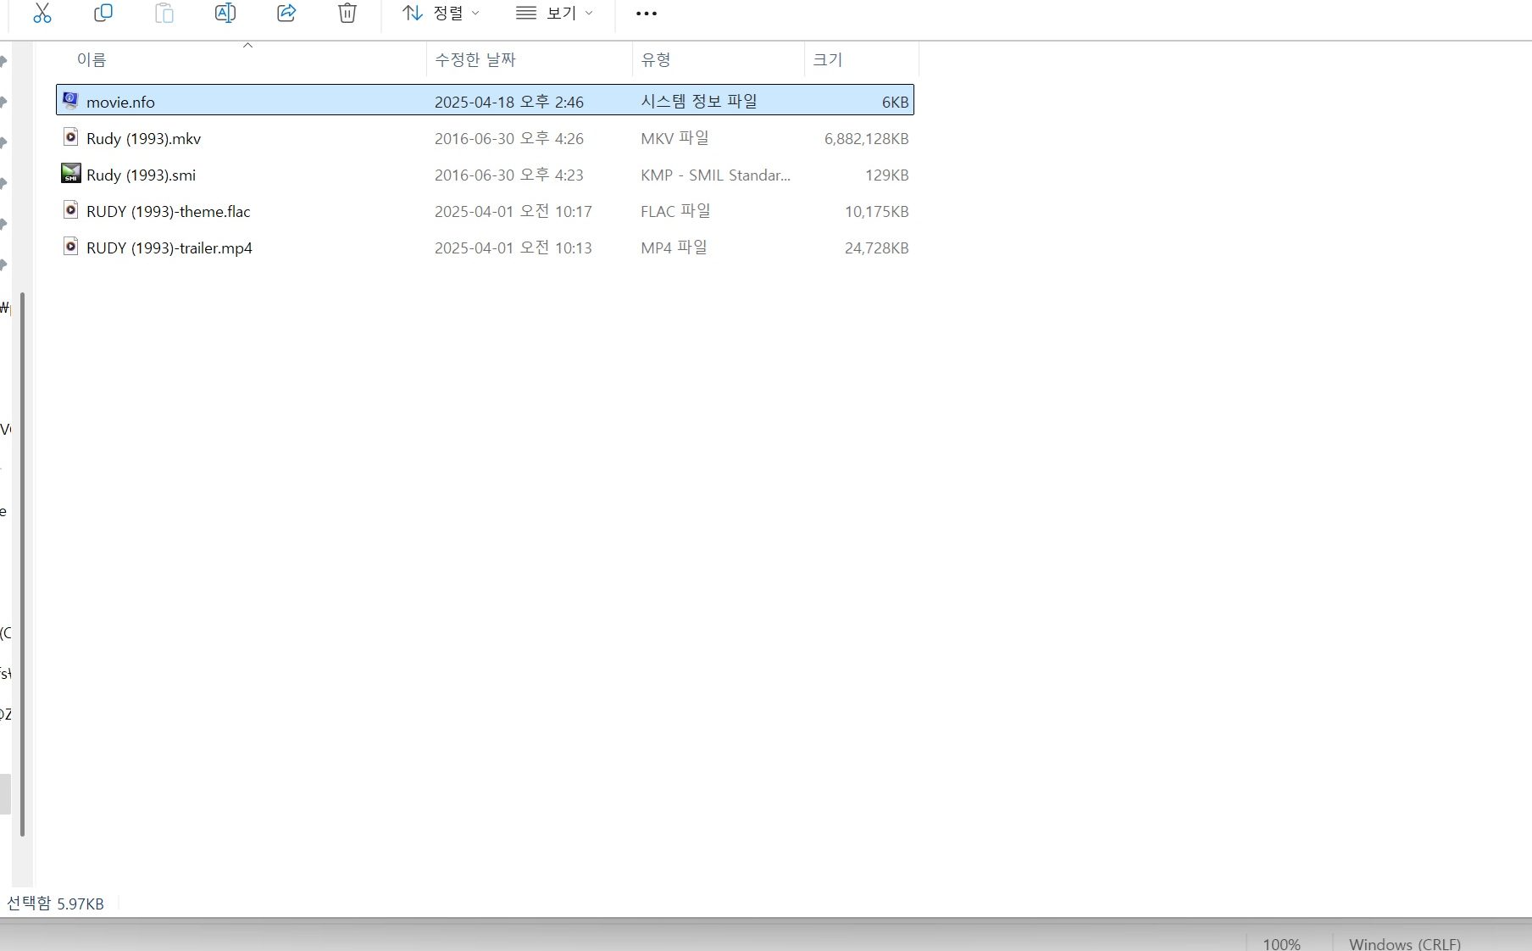Click the view layout icon next to 보기
This screenshot has height=951, width=1532.
pyautogui.click(x=524, y=13)
